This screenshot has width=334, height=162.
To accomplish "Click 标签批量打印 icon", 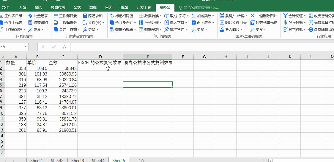I will pos(311,23).
